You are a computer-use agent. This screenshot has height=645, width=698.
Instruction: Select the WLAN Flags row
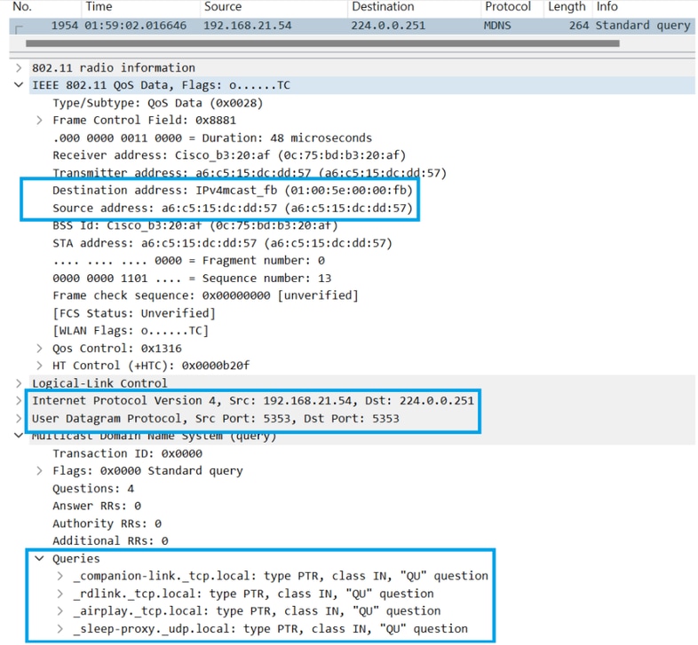point(131,331)
